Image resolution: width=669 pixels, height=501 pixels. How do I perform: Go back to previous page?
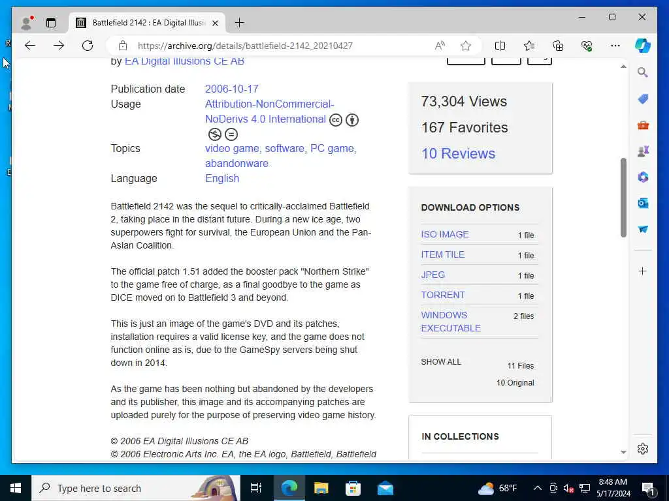coord(30,46)
